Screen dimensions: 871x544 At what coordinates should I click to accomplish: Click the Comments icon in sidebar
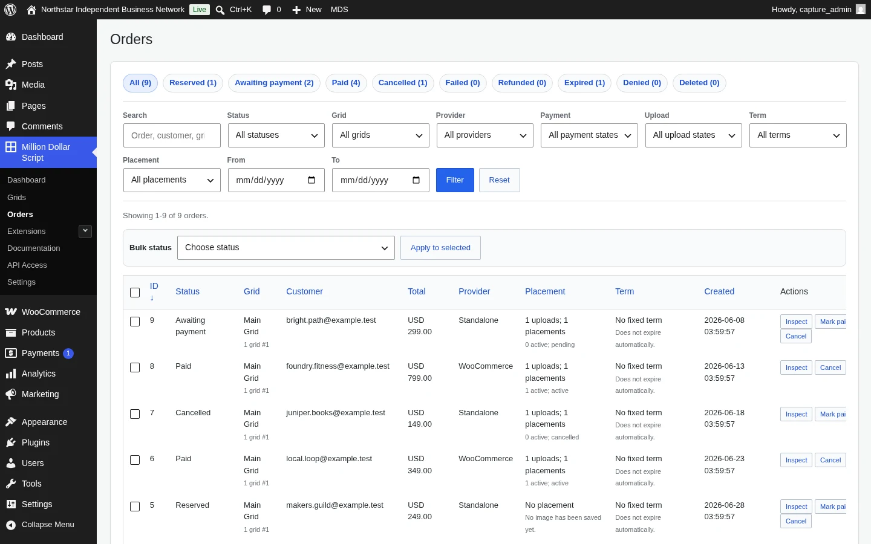point(11,126)
